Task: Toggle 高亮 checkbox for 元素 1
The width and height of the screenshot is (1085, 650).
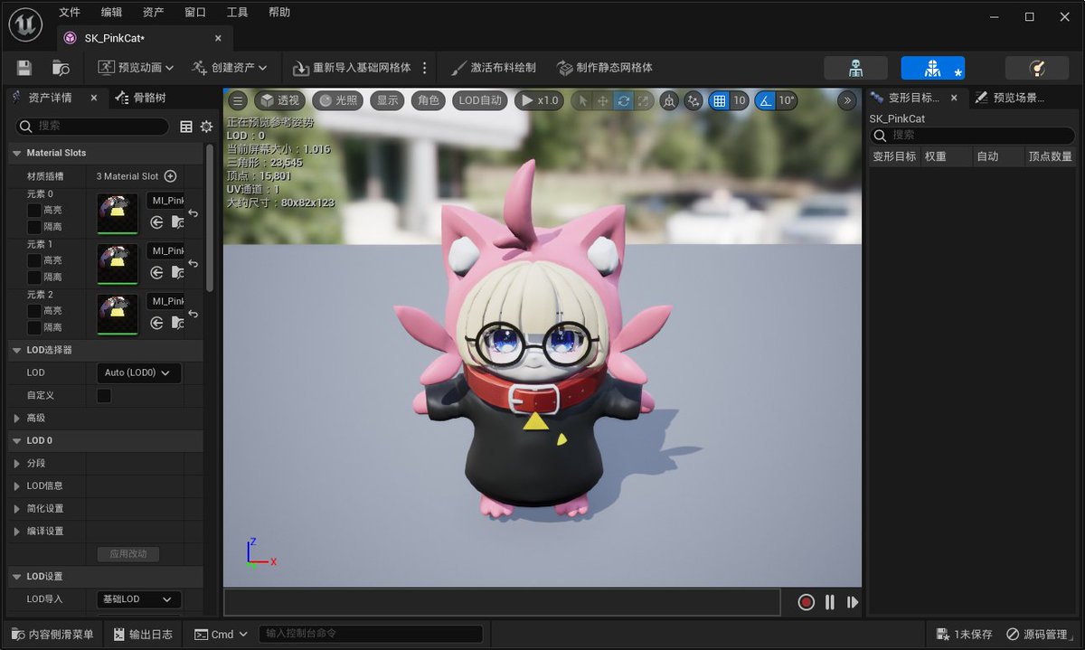Action: 33,260
